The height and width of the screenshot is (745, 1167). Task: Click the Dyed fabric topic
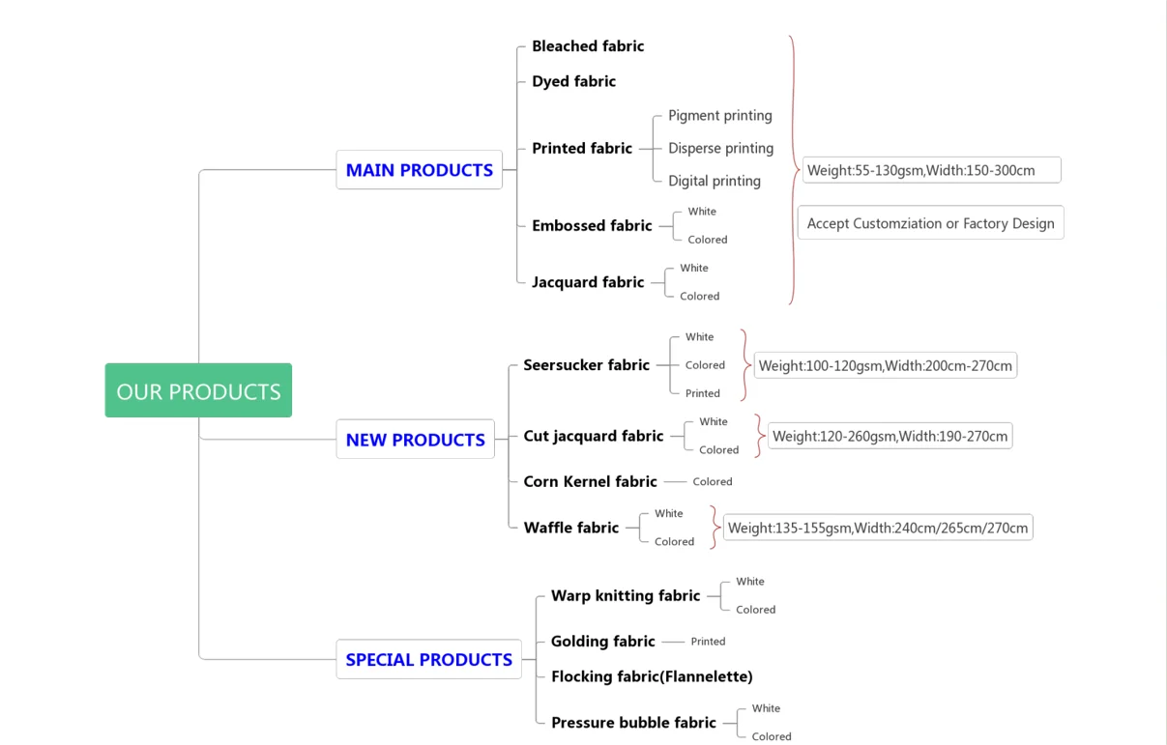coord(573,81)
